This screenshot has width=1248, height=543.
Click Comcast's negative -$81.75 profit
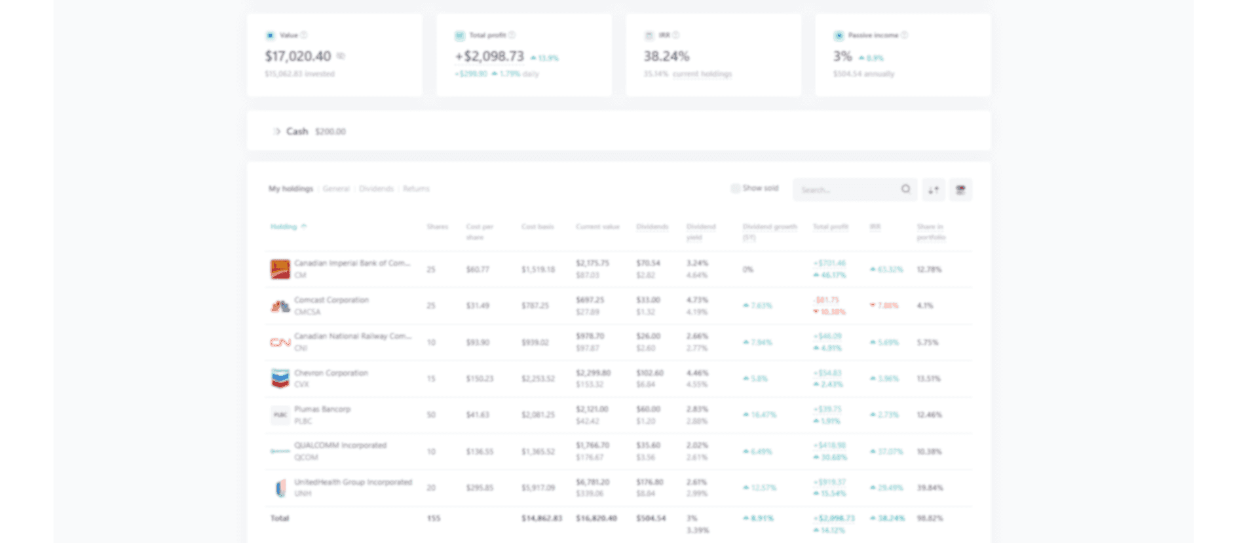pos(826,300)
